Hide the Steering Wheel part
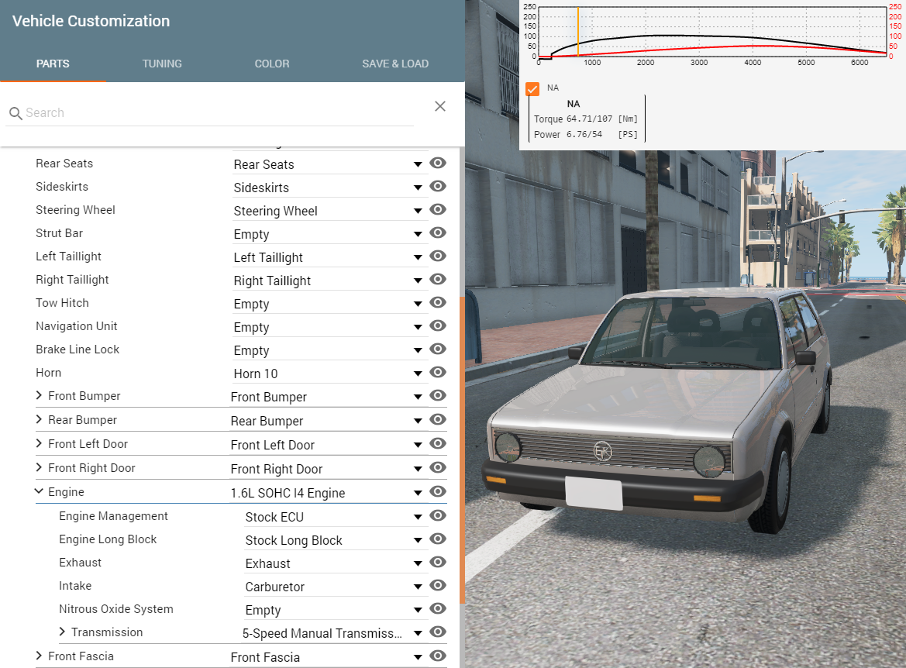906x668 pixels. pyautogui.click(x=438, y=209)
